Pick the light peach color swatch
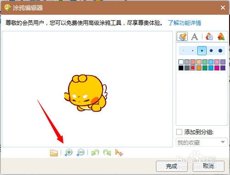Screen dimensions: 230x175 (x=199, y=62)
